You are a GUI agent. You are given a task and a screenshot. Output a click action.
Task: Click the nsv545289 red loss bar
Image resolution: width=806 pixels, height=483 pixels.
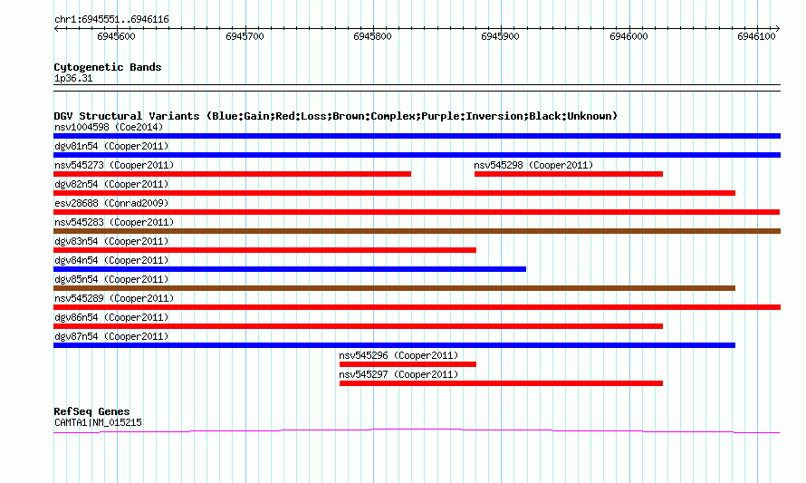[417, 307]
